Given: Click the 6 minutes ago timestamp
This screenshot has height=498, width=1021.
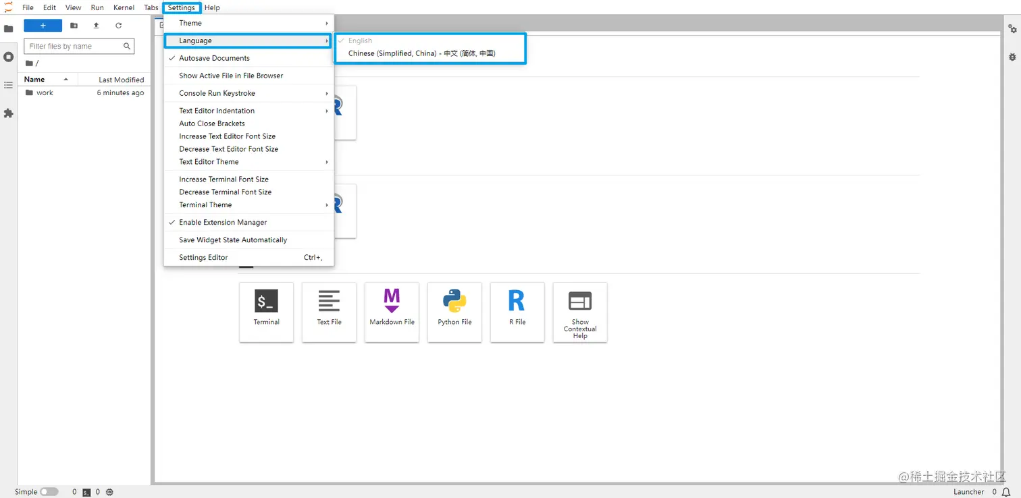Looking at the screenshot, I should pyautogui.click(x=120, y=93).
